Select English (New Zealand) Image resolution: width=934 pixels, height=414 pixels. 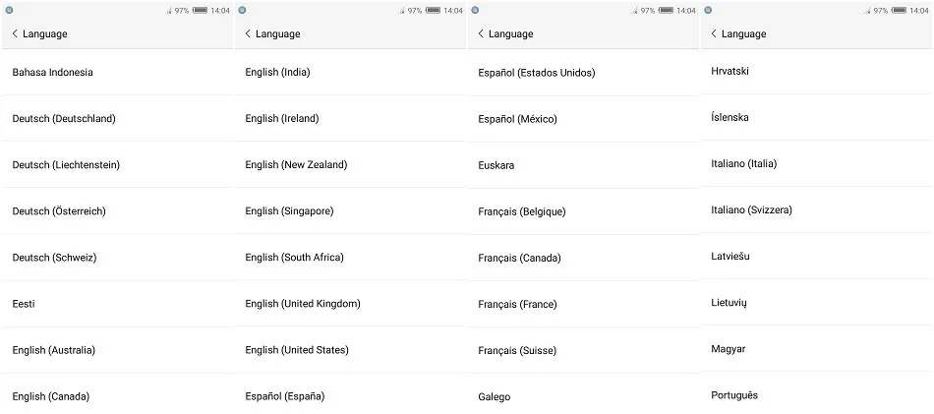(x=296, y=164)
